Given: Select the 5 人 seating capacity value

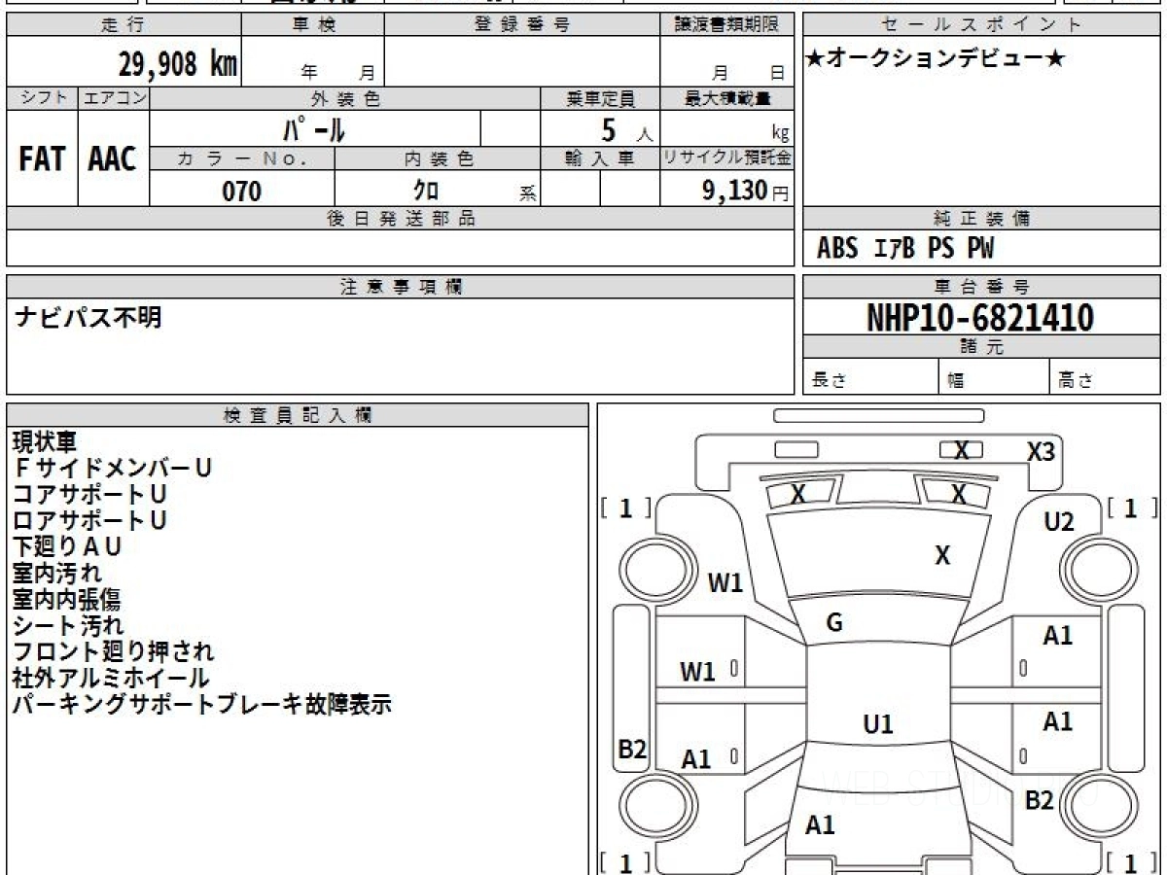Looking at the screenshot, I should 625,129.
